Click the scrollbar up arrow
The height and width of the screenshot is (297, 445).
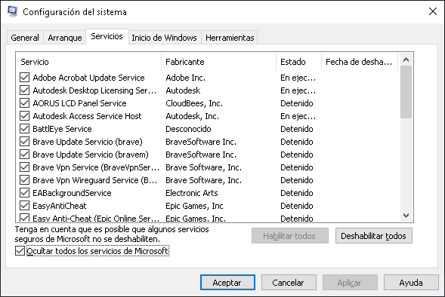point(406,60)
